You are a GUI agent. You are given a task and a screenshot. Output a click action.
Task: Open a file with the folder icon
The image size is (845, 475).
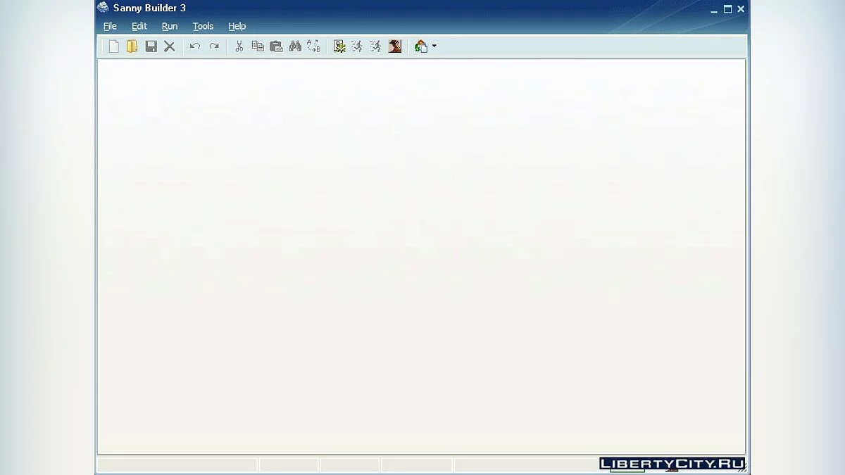132,46
